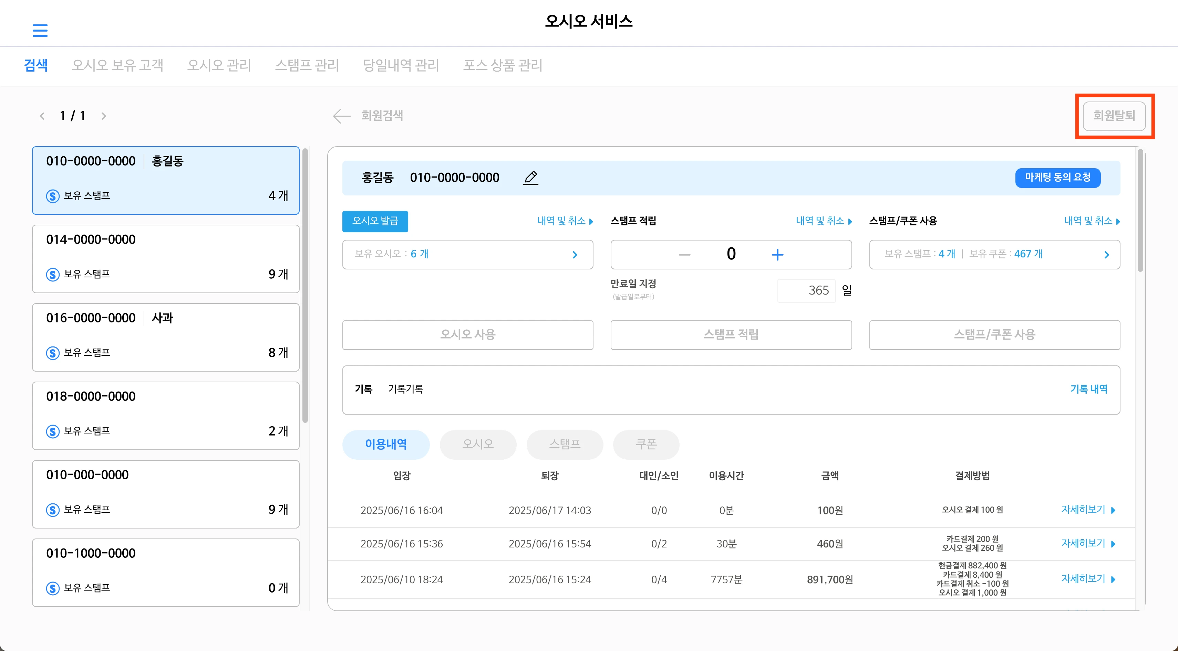Open 내역 및 취소 for 스탬프 적립

(824, 221)
